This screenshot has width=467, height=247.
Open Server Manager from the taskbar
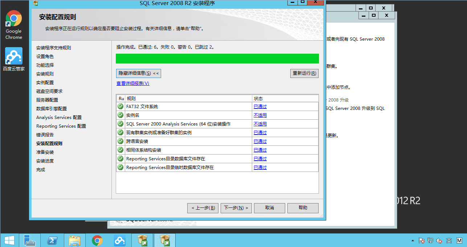click(x=30, y=240)
